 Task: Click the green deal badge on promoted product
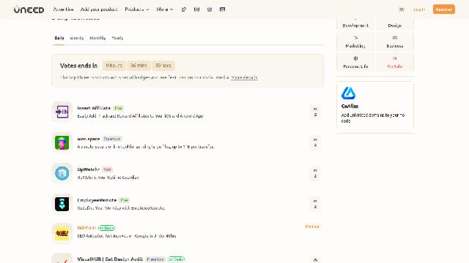[x=106, y=228]
